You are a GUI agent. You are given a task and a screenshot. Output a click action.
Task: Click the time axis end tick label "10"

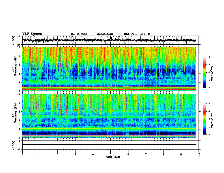[199, 154]
